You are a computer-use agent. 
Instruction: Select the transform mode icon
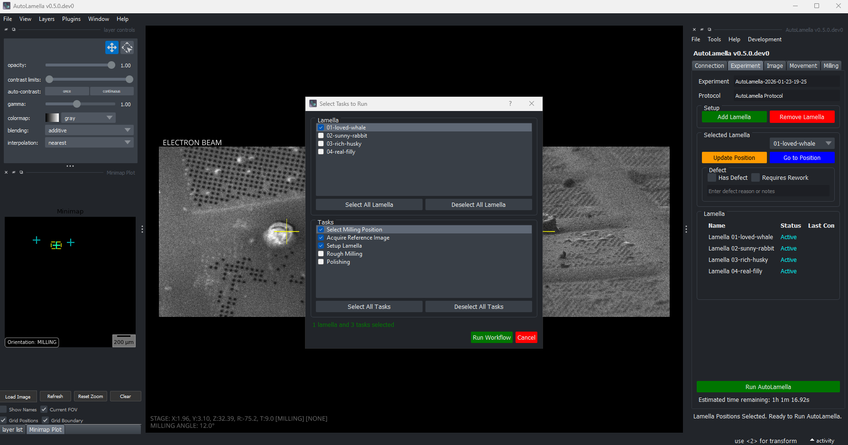127,47
